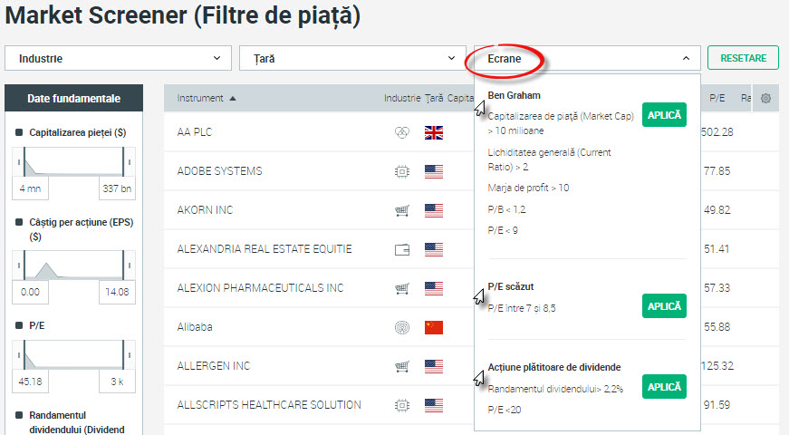Click the Industrie column header
The image size is (789, 435).
click(x=402, y=98)
